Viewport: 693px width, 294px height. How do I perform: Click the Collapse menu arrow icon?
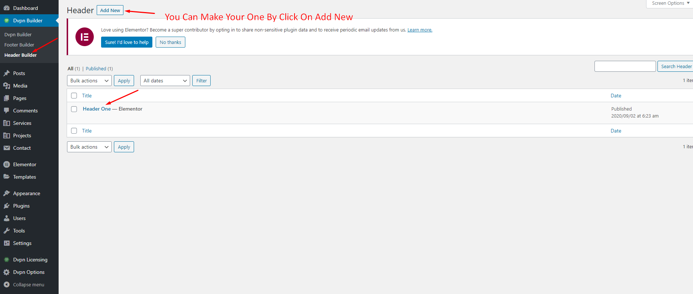(x=7, y=284)
